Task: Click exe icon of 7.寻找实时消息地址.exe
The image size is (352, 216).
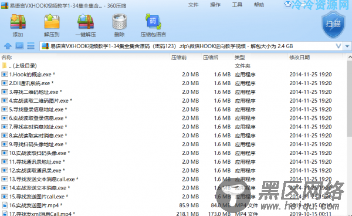Action: click(x=5, y=127)
